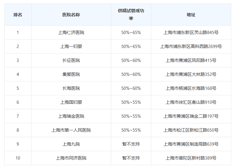Click the 地址 column header
Screen dimensions: 235x168
tap(191, 15)
